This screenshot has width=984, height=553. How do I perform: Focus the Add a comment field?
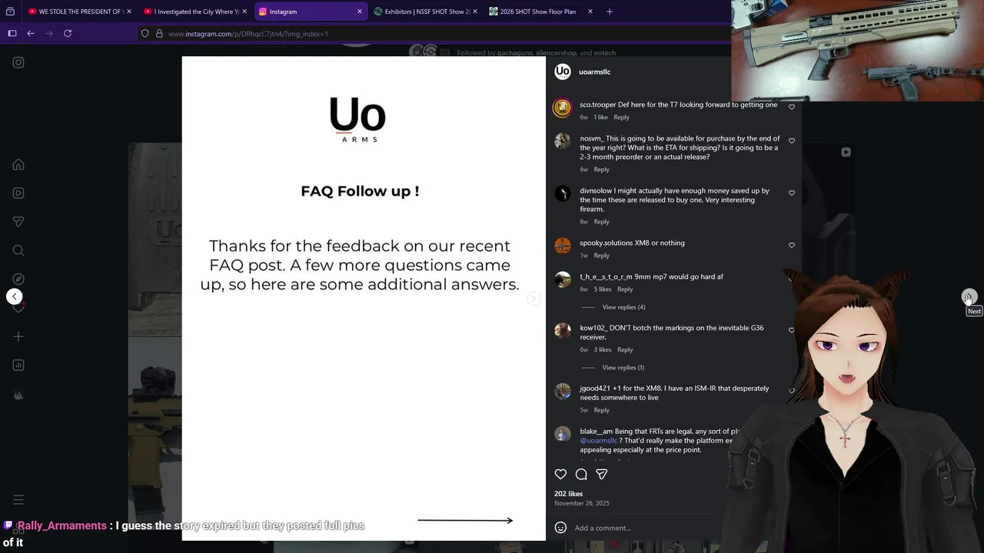point(646,528)
